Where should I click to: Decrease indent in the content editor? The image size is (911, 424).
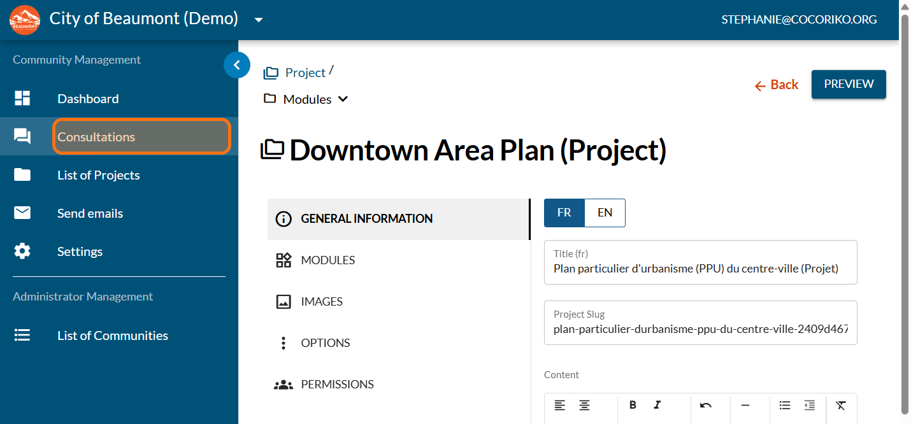[809, 405]
